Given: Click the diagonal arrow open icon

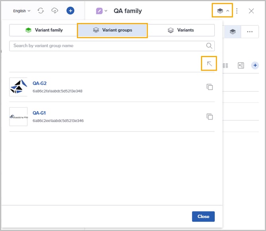Looking at the screenshot, I should [x=209, y=64].
